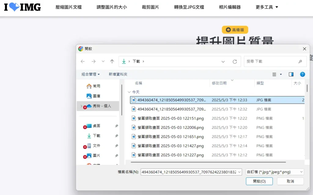Select 螢幕擷取畫面 2025-05-03 122151.png
Viewport: 313px width, 195px height.
[x=217, y=118]
